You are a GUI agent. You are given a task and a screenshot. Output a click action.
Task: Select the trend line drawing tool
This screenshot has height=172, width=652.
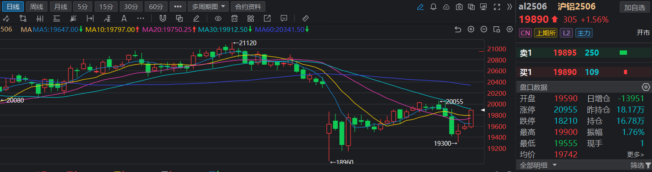[6, 18]
